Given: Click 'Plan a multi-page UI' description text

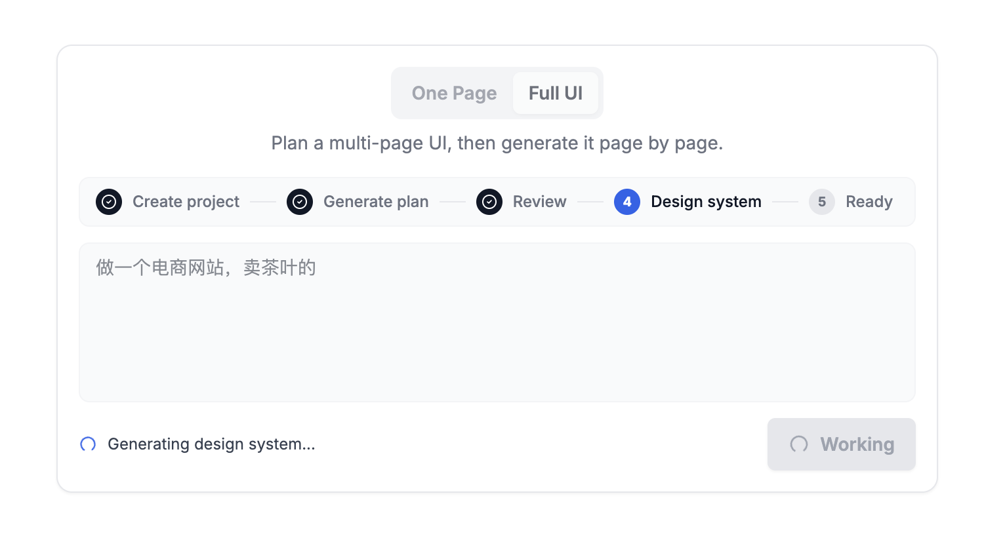Looking at the screenshot, I should point(497,144).
